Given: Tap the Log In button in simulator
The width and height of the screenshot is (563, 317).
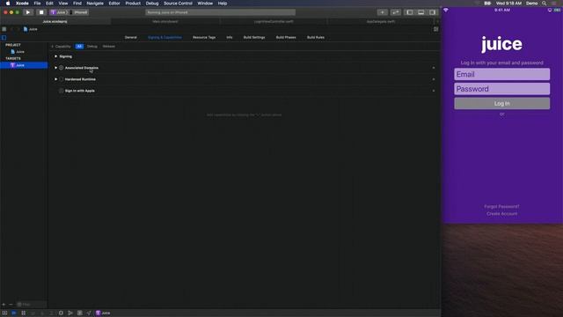Looking at the screenshot, I should pos(502,104).
